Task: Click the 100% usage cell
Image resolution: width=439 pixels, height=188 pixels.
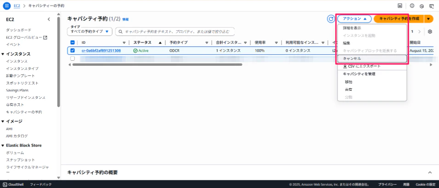Action: coord(259,51)
